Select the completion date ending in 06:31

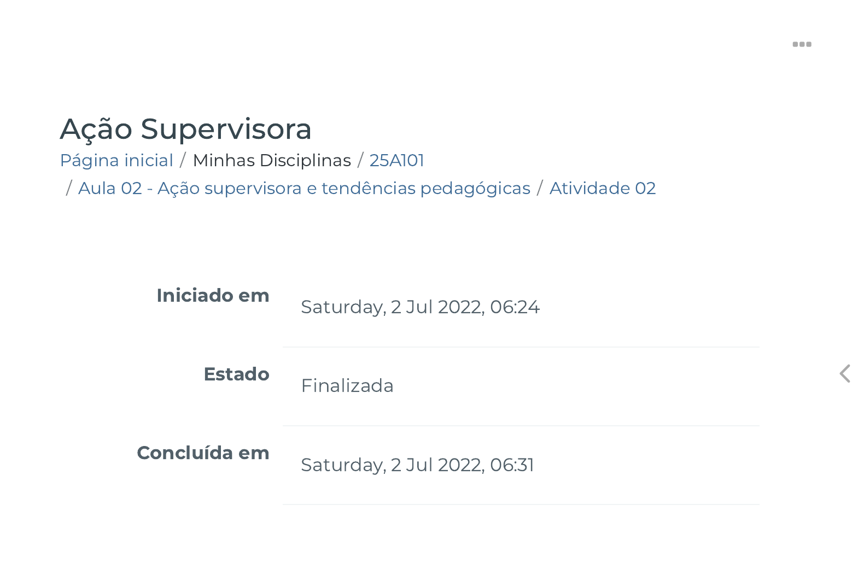tap(417, 465)
